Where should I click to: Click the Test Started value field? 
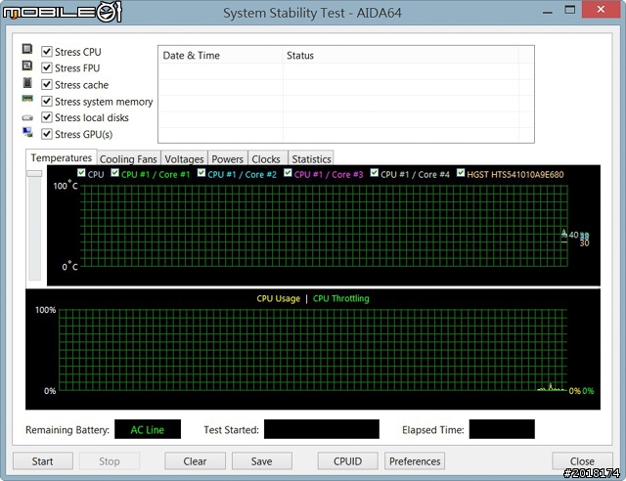[x=322, y=429]
